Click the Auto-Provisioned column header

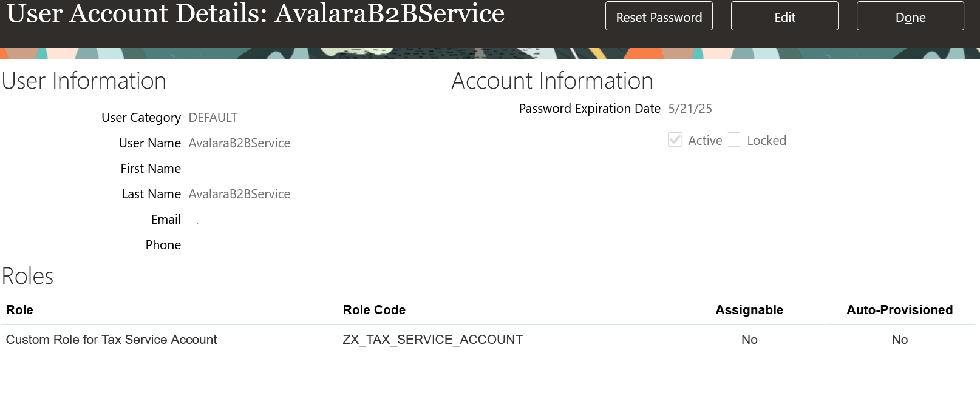pyautogui.click(x=899, y=310)
